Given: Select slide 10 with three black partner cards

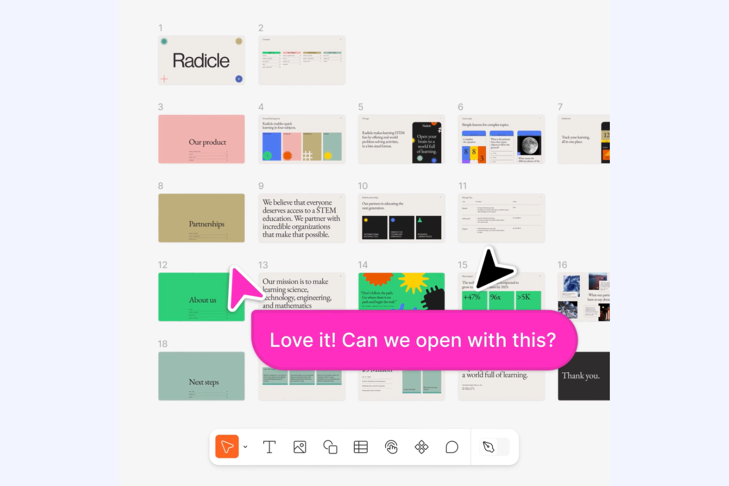Looking at the screenshot, I should point(401,218).
